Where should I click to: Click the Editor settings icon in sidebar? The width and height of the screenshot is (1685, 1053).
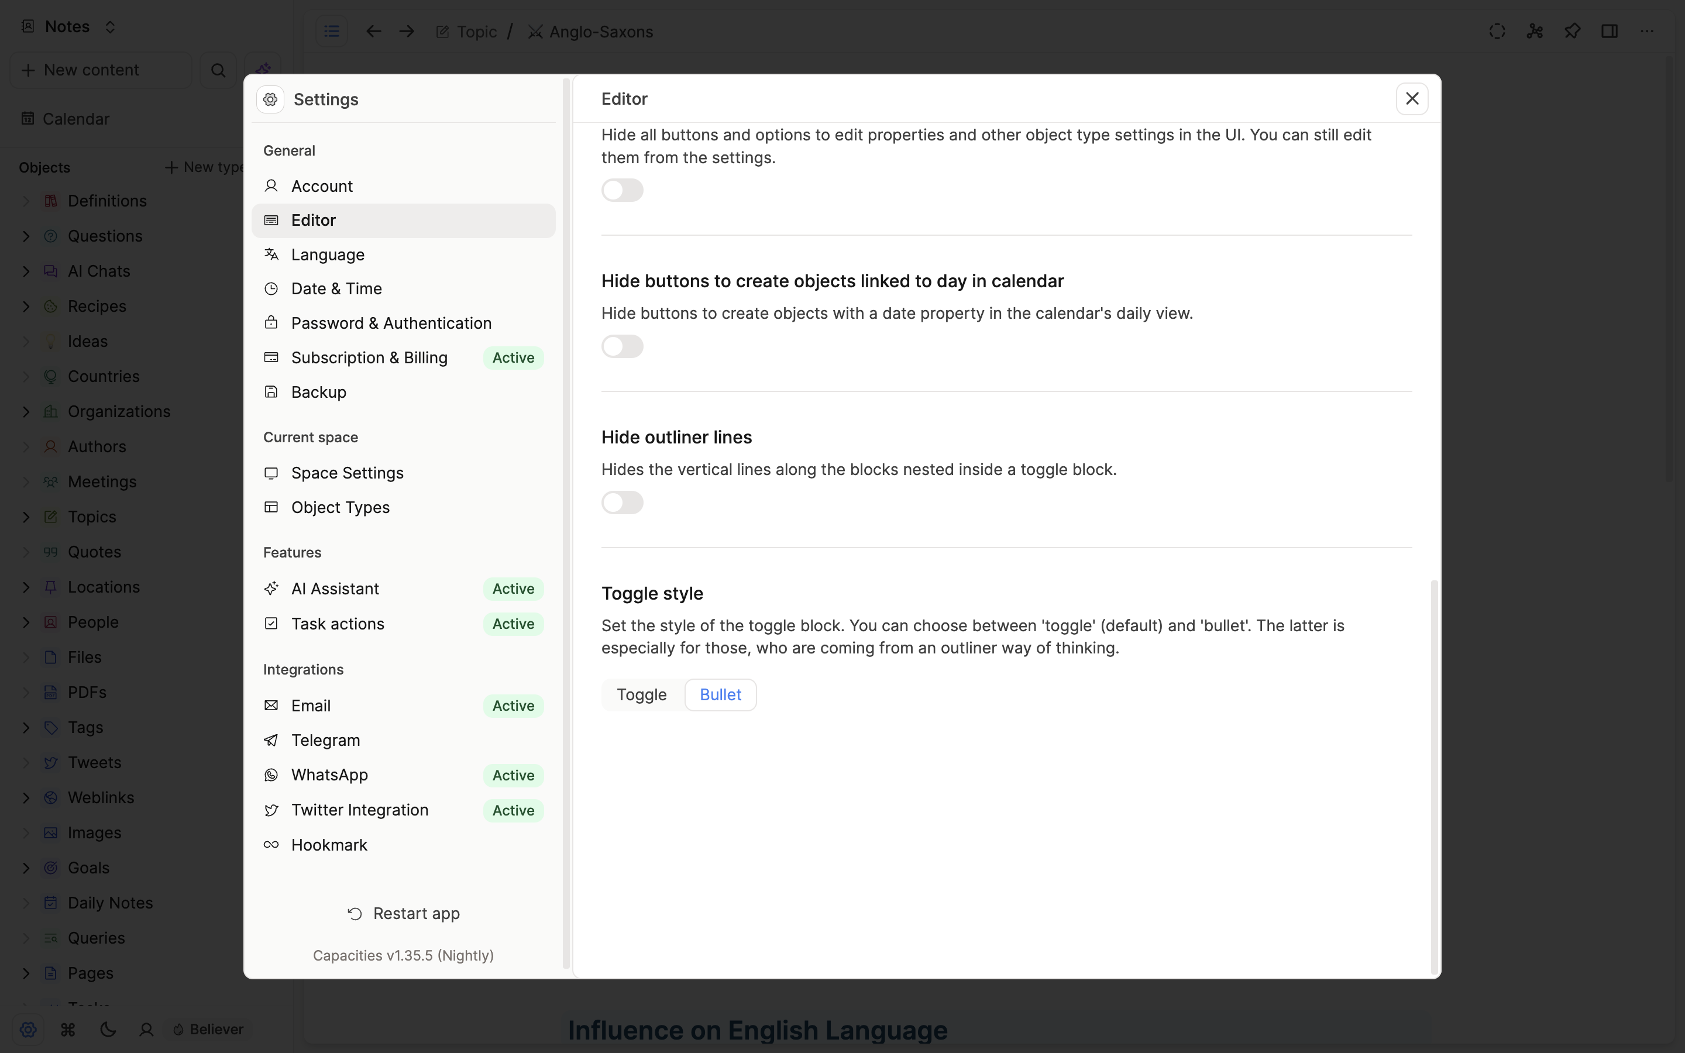click(271, 219)
